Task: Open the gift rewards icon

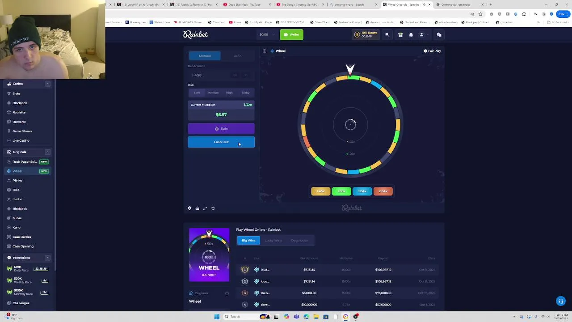Action: pyautogui.click(x=400, y=34)
